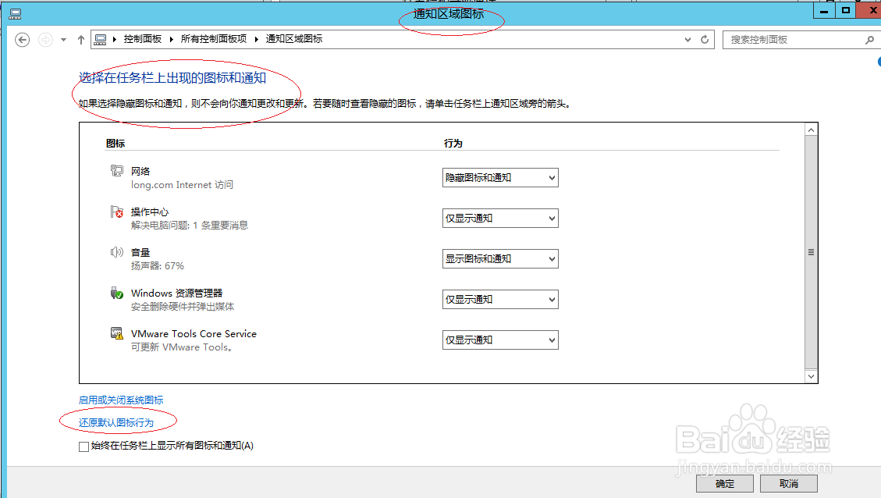Click the Action Center (操作中心) flag icon

(119, 212)
